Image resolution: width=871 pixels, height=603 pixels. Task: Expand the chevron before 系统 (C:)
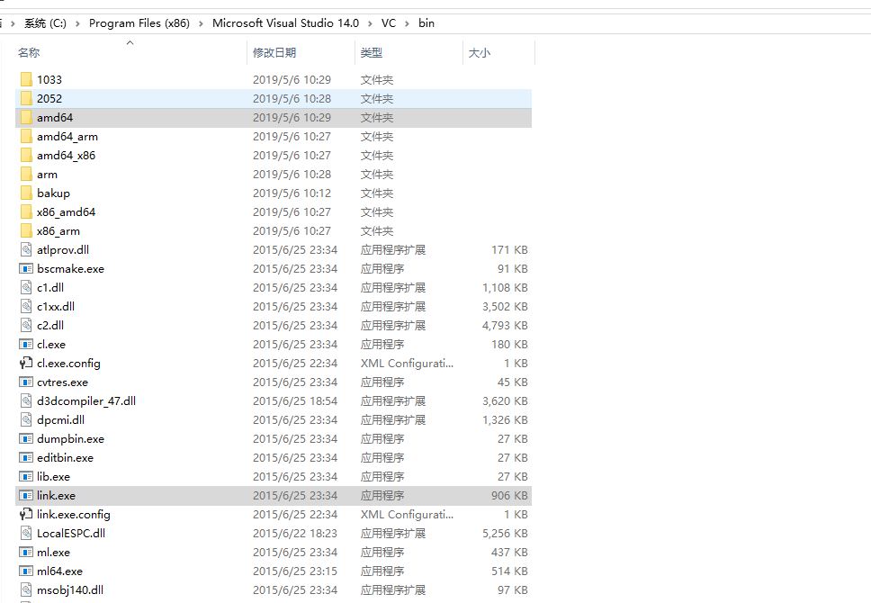point(13,23)
